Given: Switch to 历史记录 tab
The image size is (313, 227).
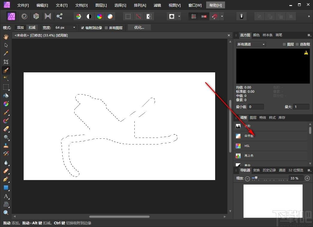Looking at the screenshot, I should (x=269, y=170).
